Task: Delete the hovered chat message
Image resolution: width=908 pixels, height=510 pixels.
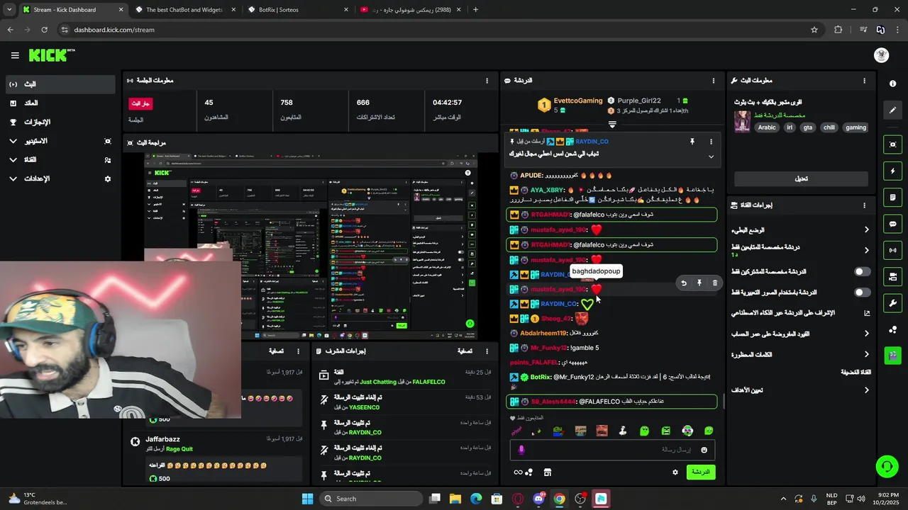Action: [x=714, y=283]
